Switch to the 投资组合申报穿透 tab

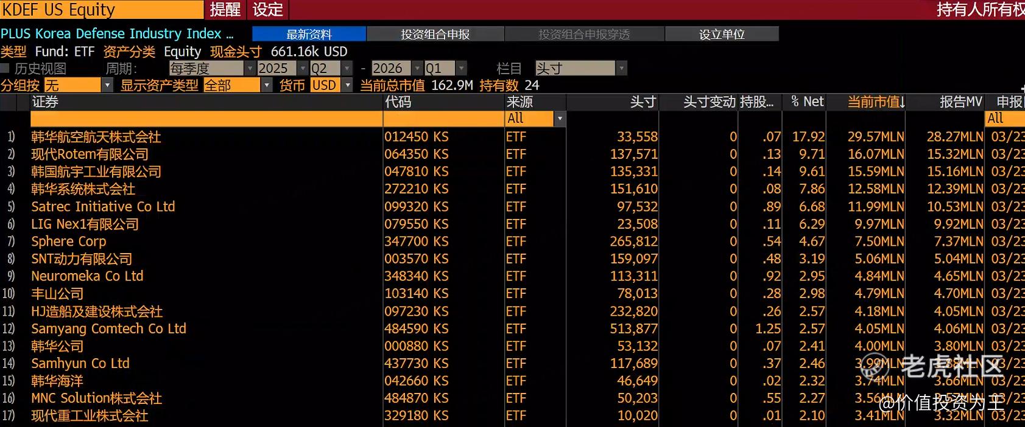(584, 34)
